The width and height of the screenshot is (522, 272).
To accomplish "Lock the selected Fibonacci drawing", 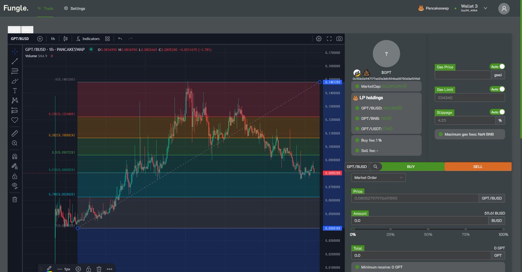I will pyautogui.click(x=89, y=269).
